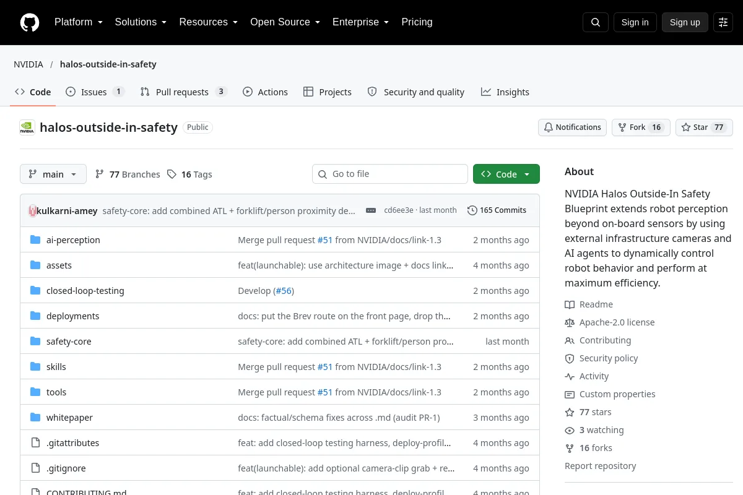This screenshot has width=743, height=495.
Task: Click the Report repository link
Action: (x=601, y=466)
